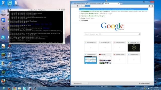The height and width of the screenshot is (90, 161).
Task: Open the Social Media Exchange thumbnail
Action: click(91, 46)
